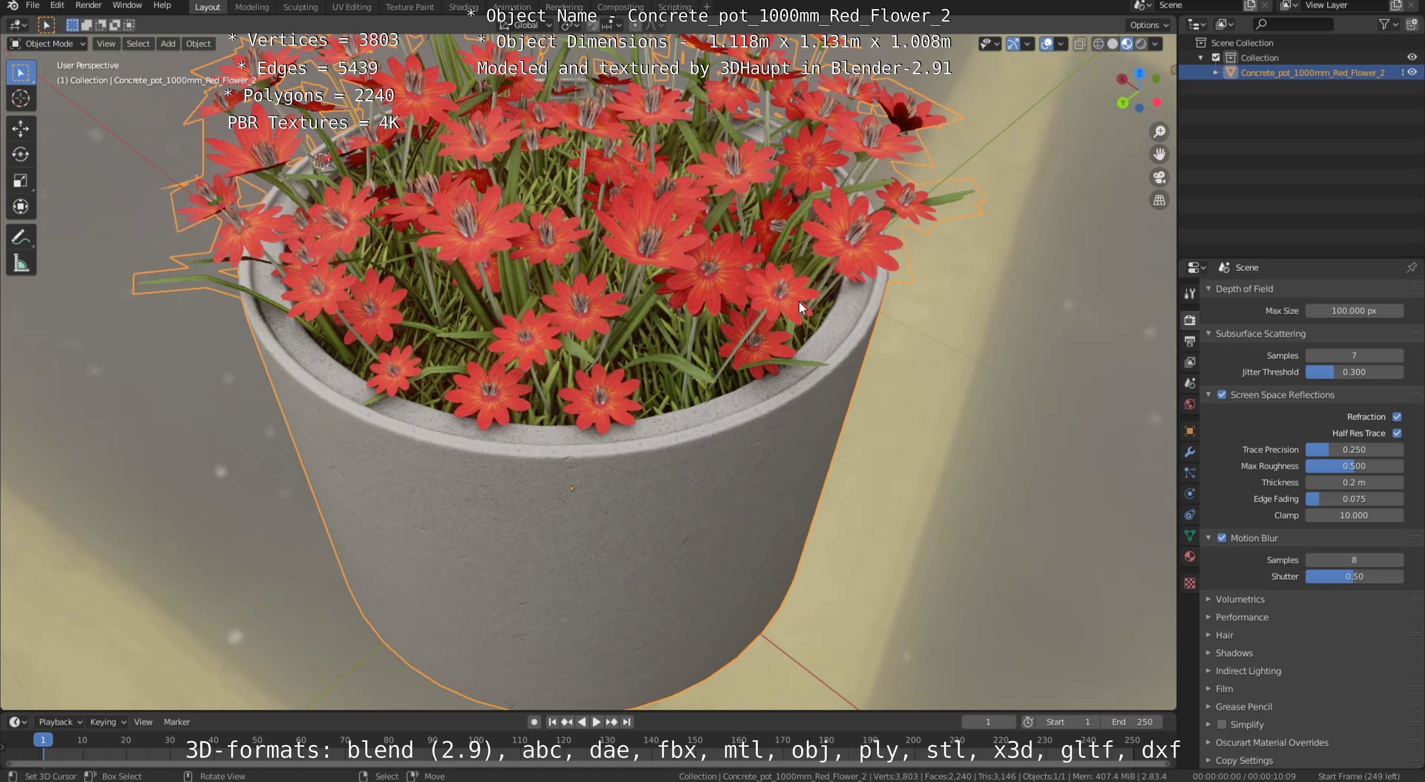
Task: Select the Annotate tool
Action: point(21,238)
